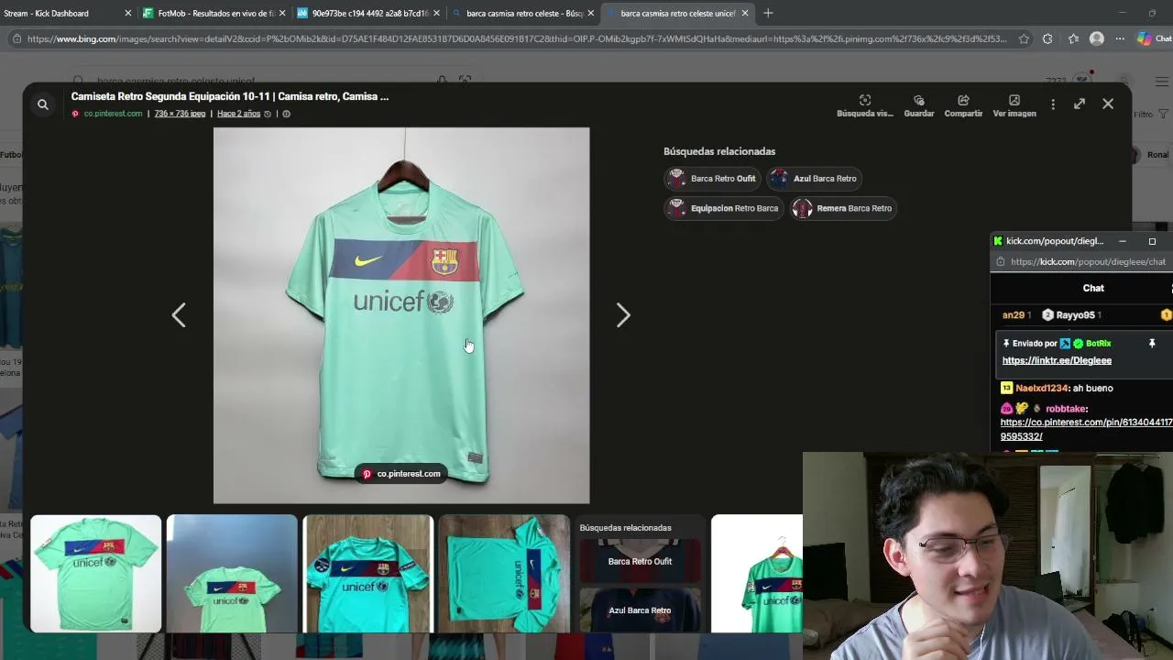Click the linktr.ee/Diegleee link in Kick chat

click(x=1057, y=360)
